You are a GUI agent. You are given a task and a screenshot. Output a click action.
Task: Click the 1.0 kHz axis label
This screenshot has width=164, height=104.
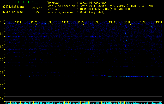[2, 47]
